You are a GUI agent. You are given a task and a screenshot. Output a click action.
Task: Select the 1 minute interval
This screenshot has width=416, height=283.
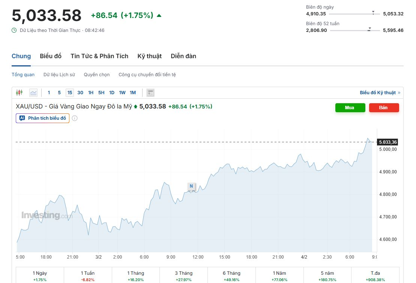click(49, 93)
